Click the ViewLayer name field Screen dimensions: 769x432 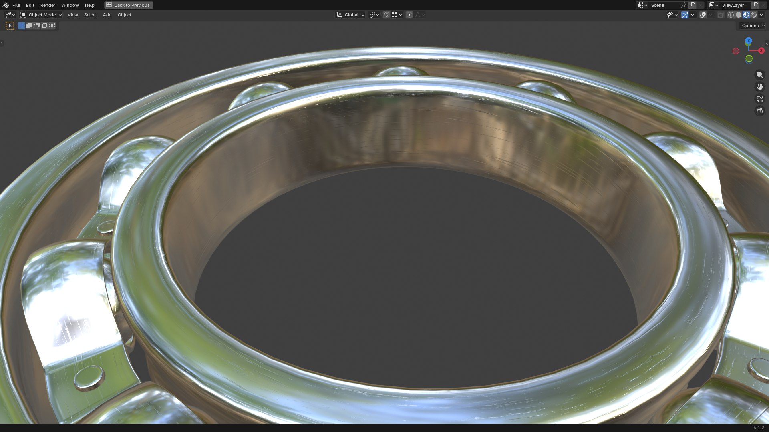coord(735,5)
